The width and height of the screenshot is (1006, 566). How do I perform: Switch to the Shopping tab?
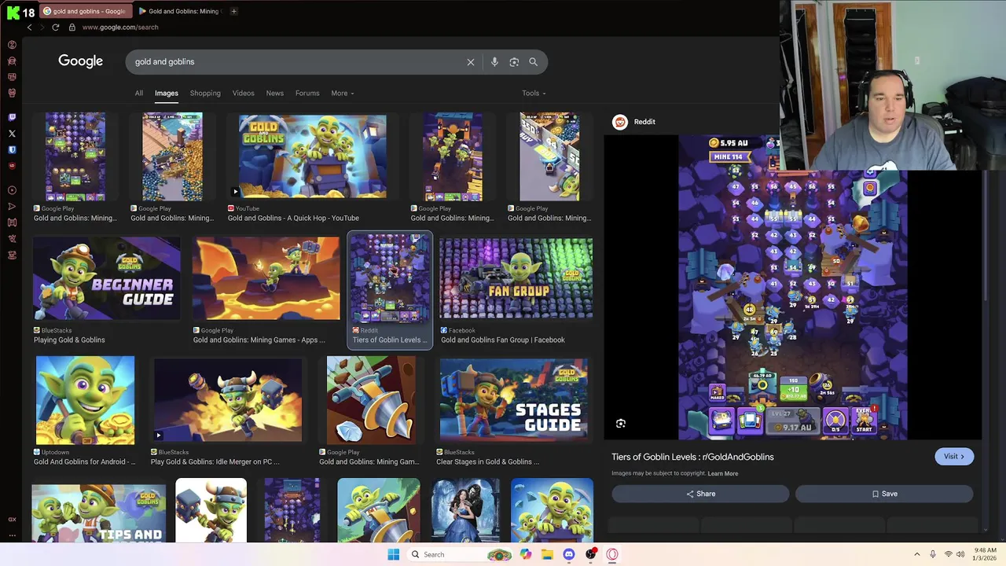[205, 94]
